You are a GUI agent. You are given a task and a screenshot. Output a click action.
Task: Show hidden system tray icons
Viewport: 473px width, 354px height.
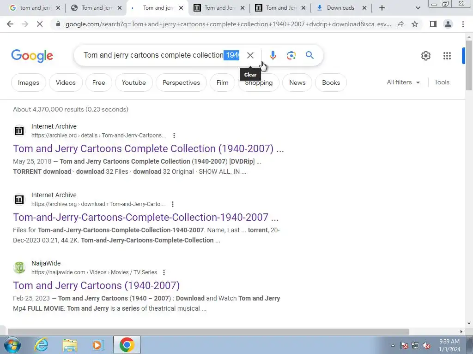(x=393, y=346)
